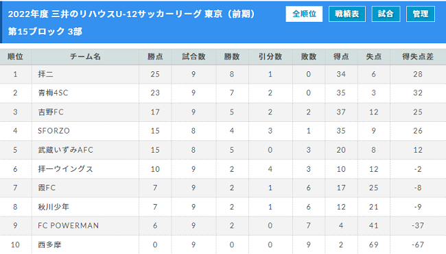Click on SFORZO team name
Viewport: 446px width, 254px height.
point(54,131)
